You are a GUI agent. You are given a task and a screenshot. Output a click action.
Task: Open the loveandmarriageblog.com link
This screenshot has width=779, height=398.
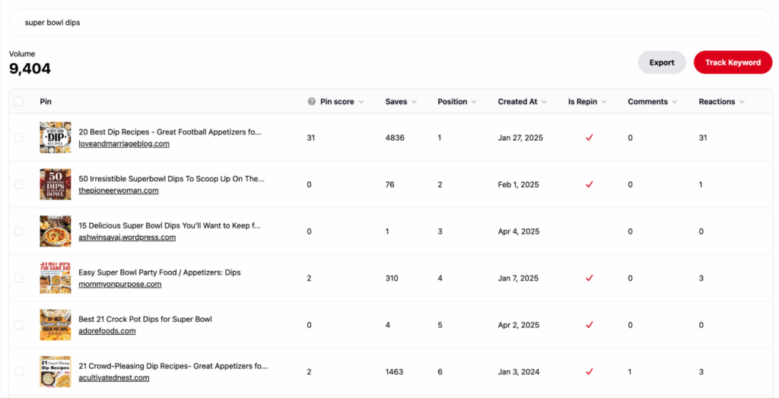[124, 144]
